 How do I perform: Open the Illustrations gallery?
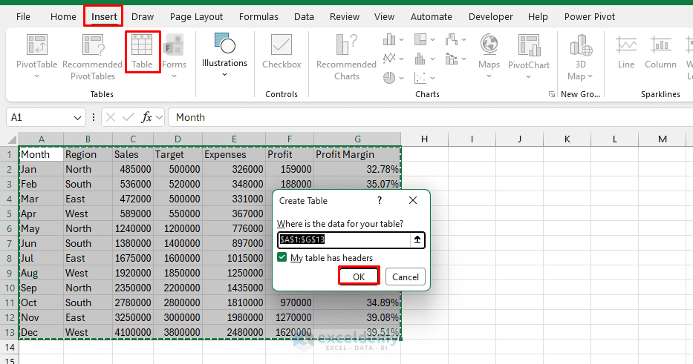(x=224, y=54)
